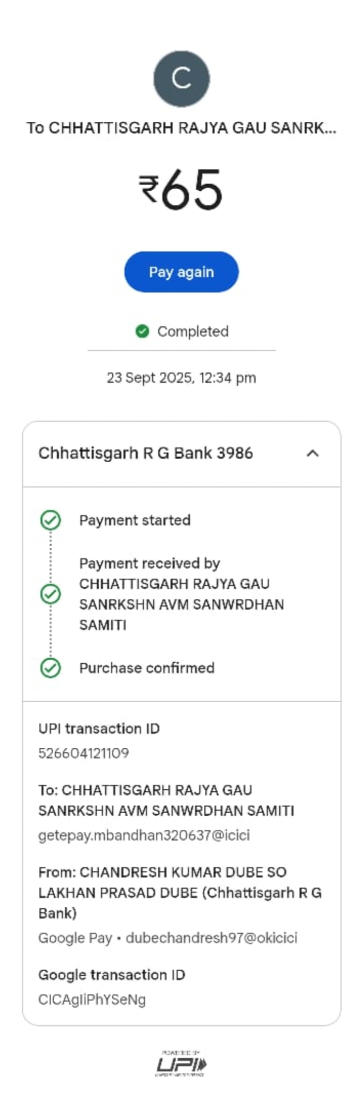
Task: Click the green Completed checkmark icon
Action: click(142, 331)
